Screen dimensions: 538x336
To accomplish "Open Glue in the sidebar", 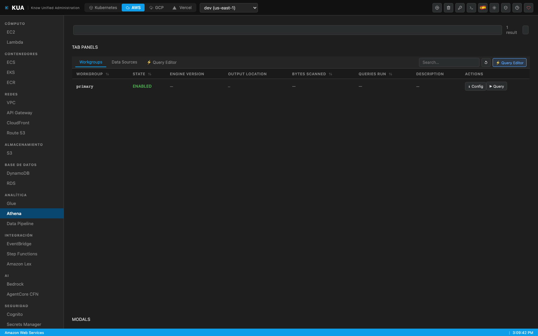I will [x=32, y=204].
